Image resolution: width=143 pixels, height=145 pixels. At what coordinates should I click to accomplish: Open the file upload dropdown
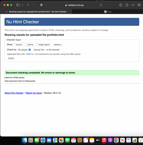pos(24,50)
